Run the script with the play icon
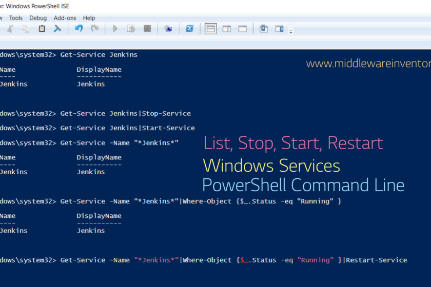Viewport: 431px width, 287px height. coord(115,29)
